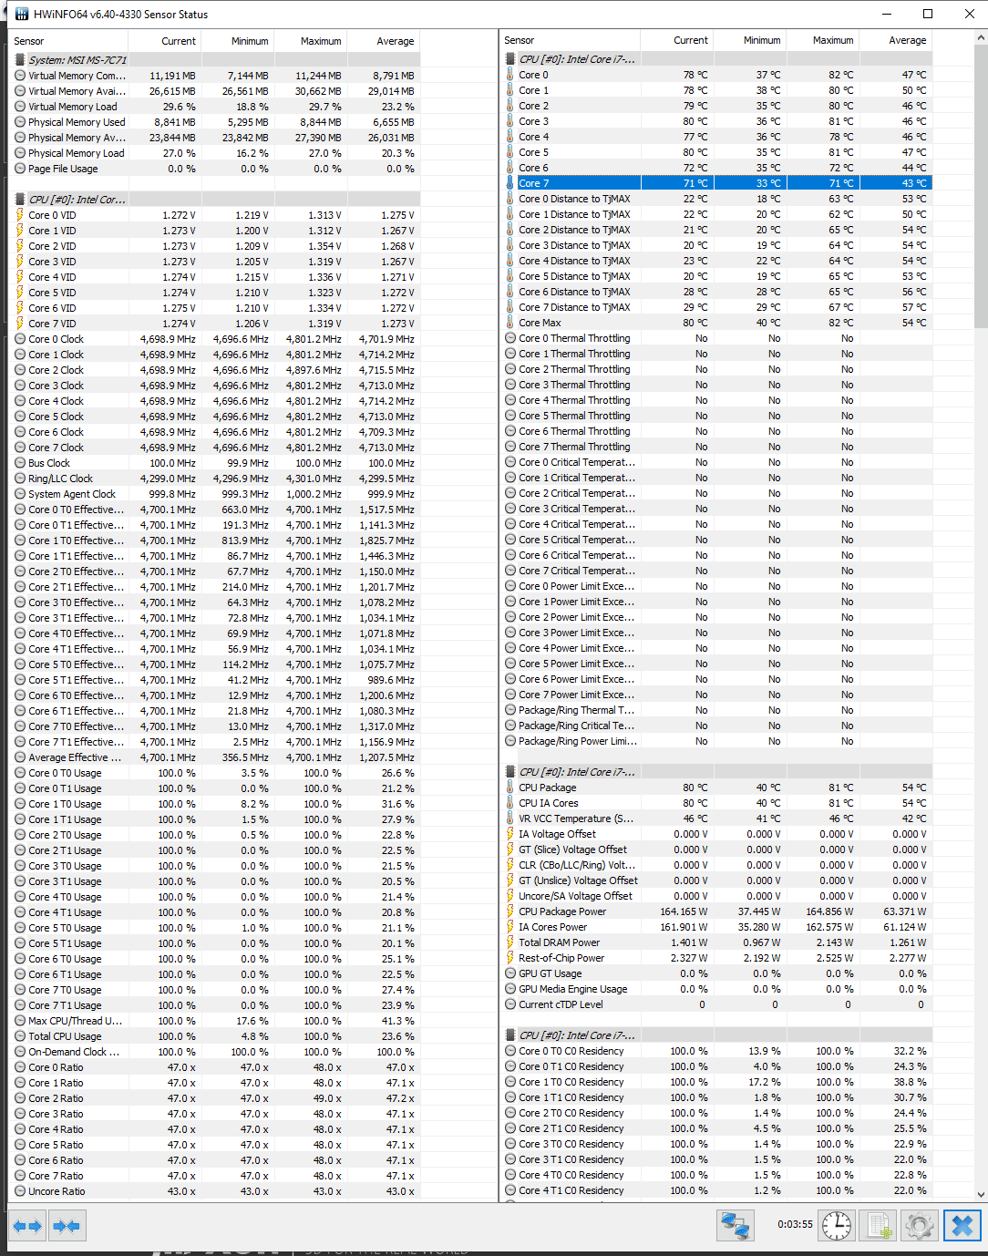Select GPU Media Engine Usage row

(716, 989)
